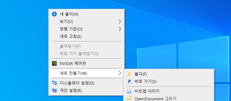
Task: Create a new 폴더(F) from submenu
Action: (x=169, y=74)
